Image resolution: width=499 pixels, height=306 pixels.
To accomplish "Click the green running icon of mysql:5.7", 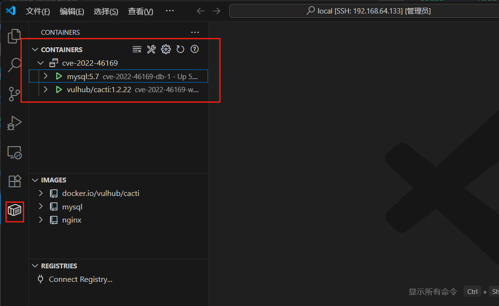I will (x=58, y=76).
